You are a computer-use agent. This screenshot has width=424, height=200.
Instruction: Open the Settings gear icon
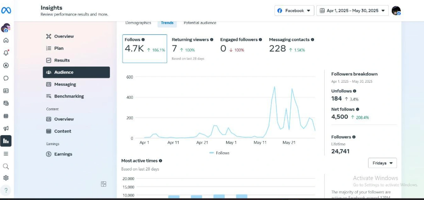point(6,178)
